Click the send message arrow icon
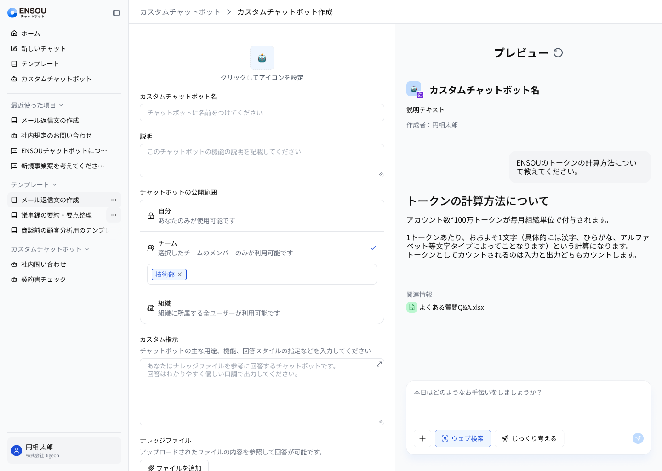The image size is (662, 471). coord(638,438)
